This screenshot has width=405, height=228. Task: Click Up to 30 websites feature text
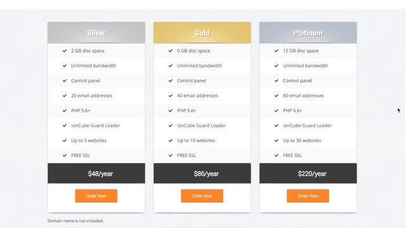click(302, 141)
